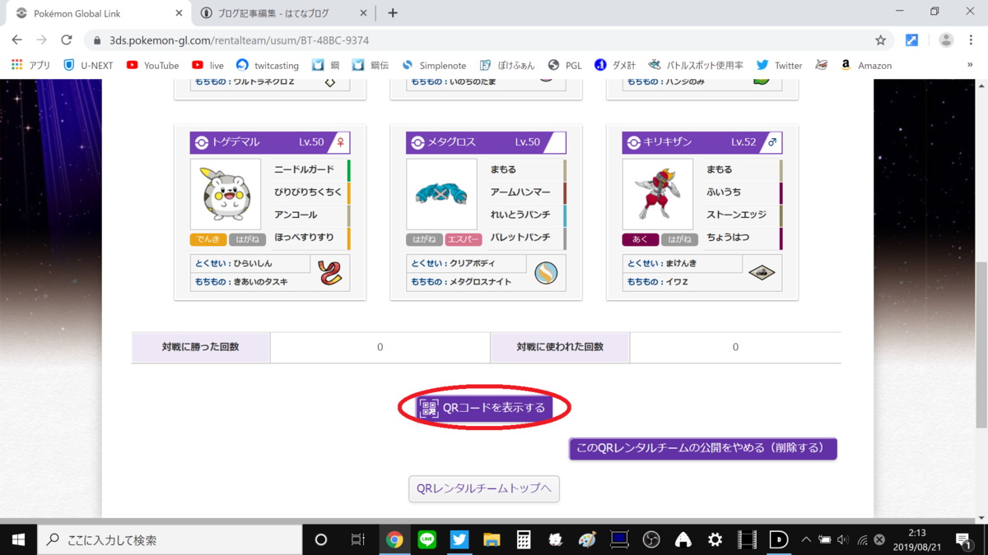Click このQRレンタルチームの公開をやめる（削除する） button

(x=703, y=448)
